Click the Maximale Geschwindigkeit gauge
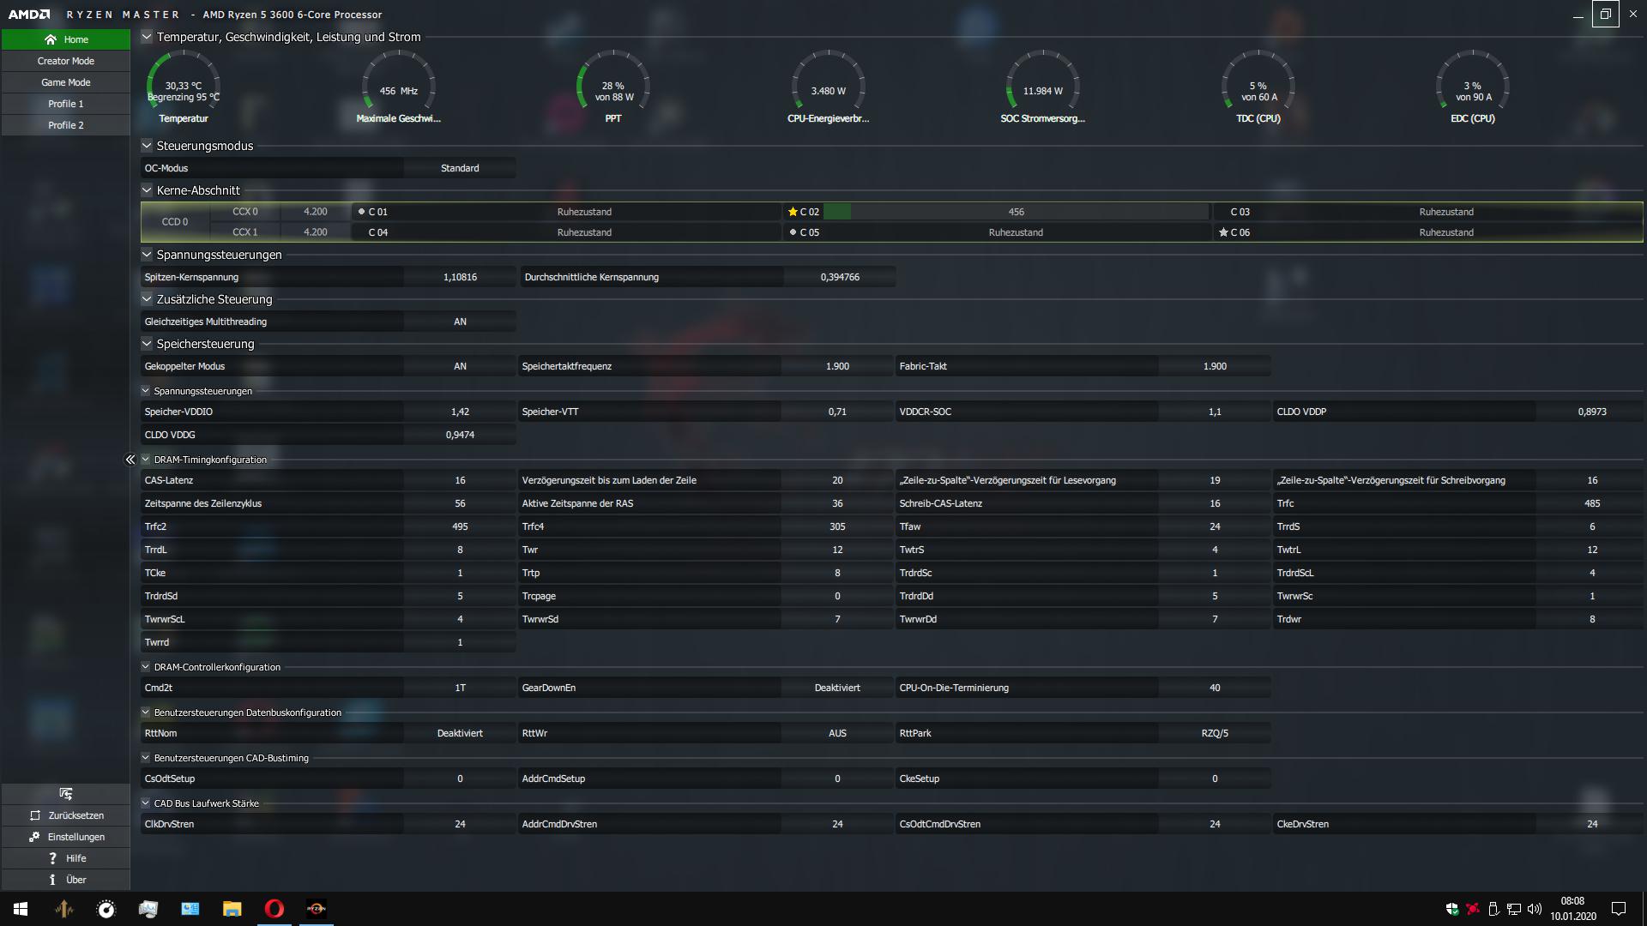Image resolution: width=1647 pixels, height=926 pixels. [398, 87]
